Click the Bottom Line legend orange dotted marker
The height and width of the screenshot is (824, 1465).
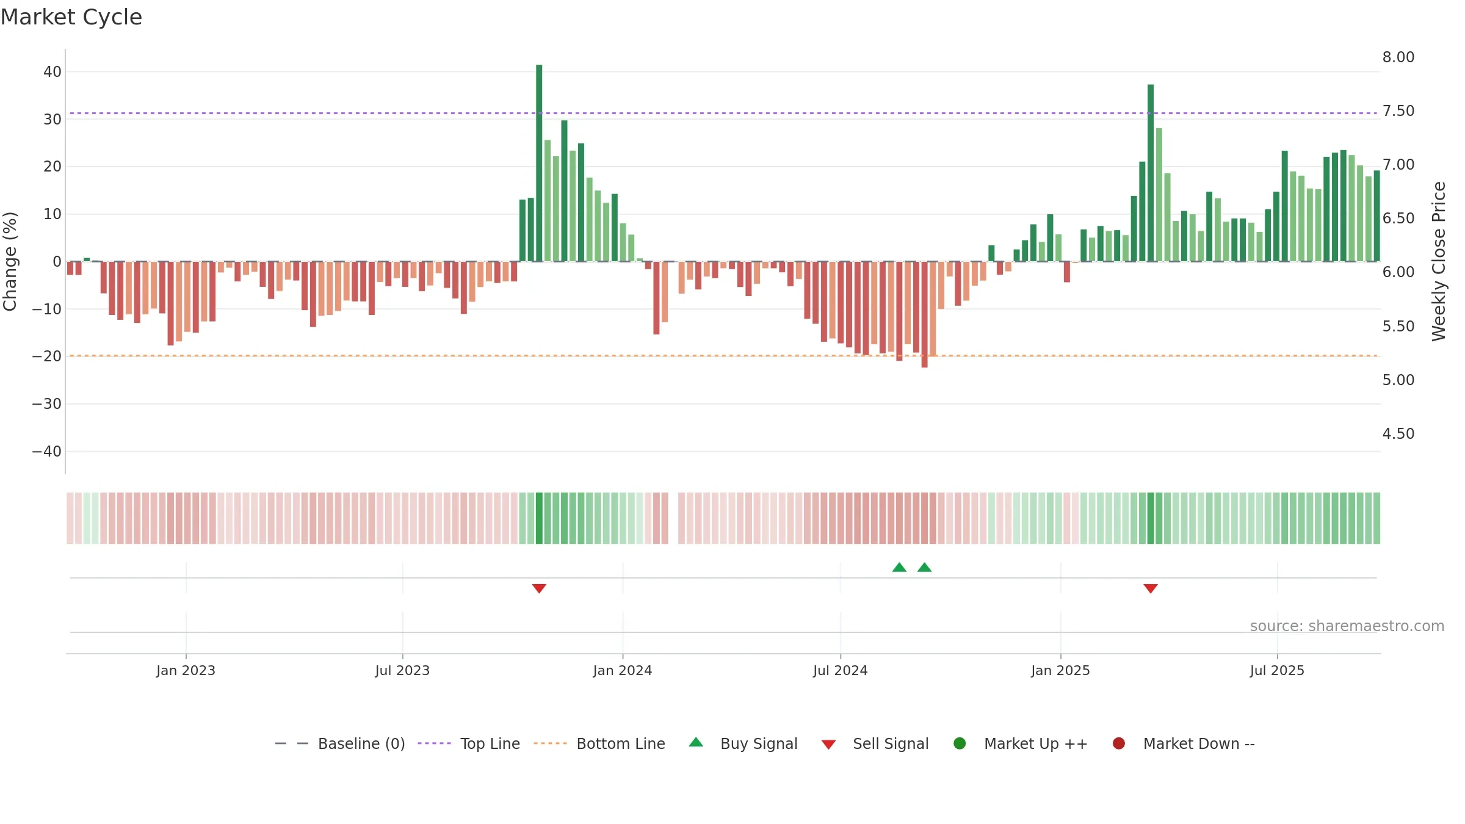pos(550,743)
